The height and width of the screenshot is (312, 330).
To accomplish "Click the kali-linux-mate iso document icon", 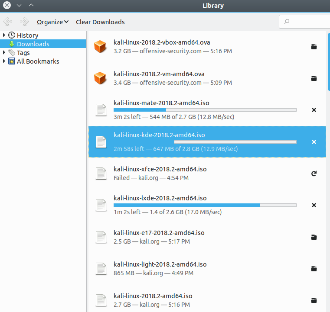I will 101,110.
